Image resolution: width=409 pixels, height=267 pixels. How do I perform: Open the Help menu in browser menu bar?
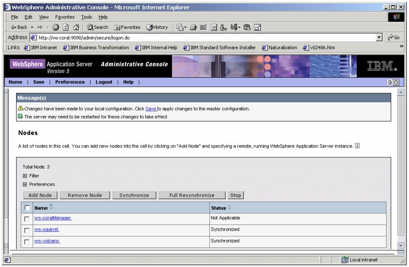coord(103,17)
